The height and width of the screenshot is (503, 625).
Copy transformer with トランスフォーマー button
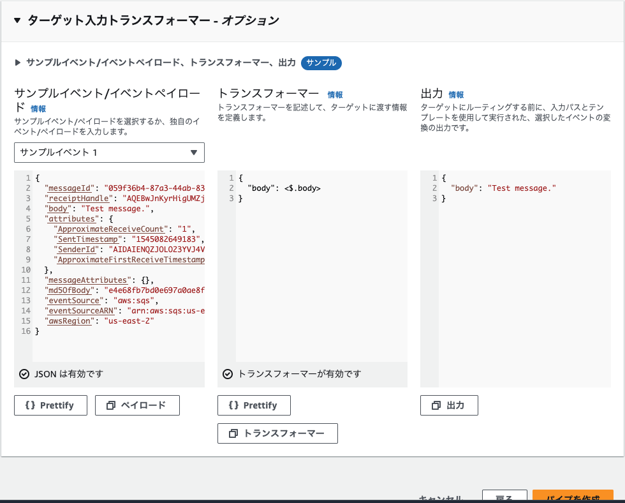(277, 433)
